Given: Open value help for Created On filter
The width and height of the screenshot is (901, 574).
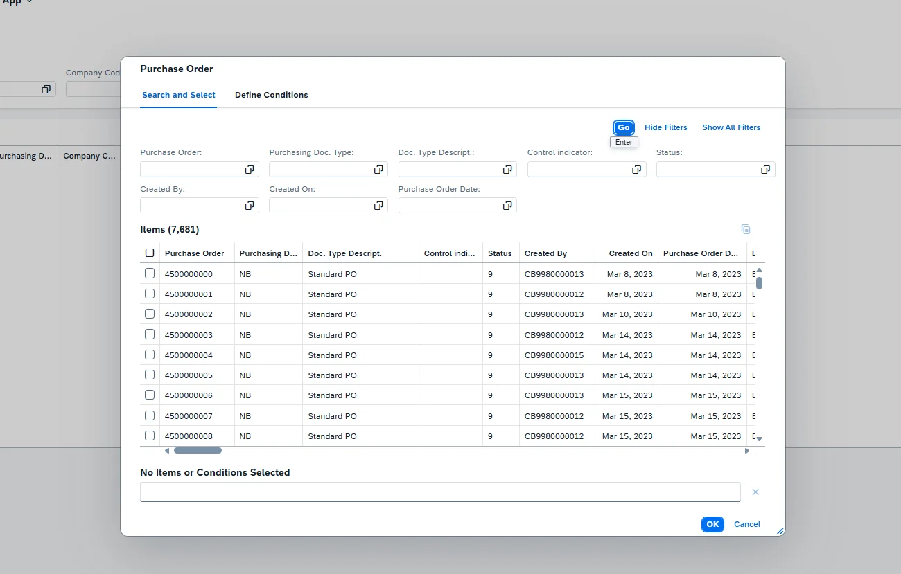Looking at the screenshot, I should pyautogui.click(x=378, y=206).
